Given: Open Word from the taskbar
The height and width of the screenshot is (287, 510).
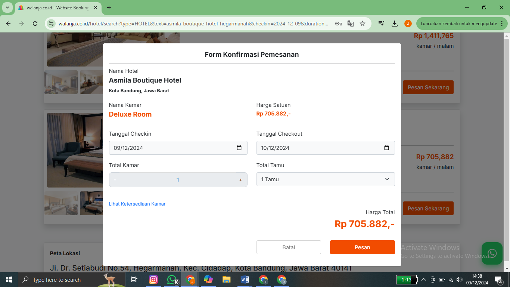Looking at the screenshot, I should click(245, 280).
